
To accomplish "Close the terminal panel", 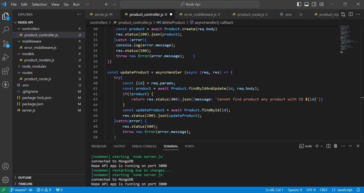I will [358, 146].
